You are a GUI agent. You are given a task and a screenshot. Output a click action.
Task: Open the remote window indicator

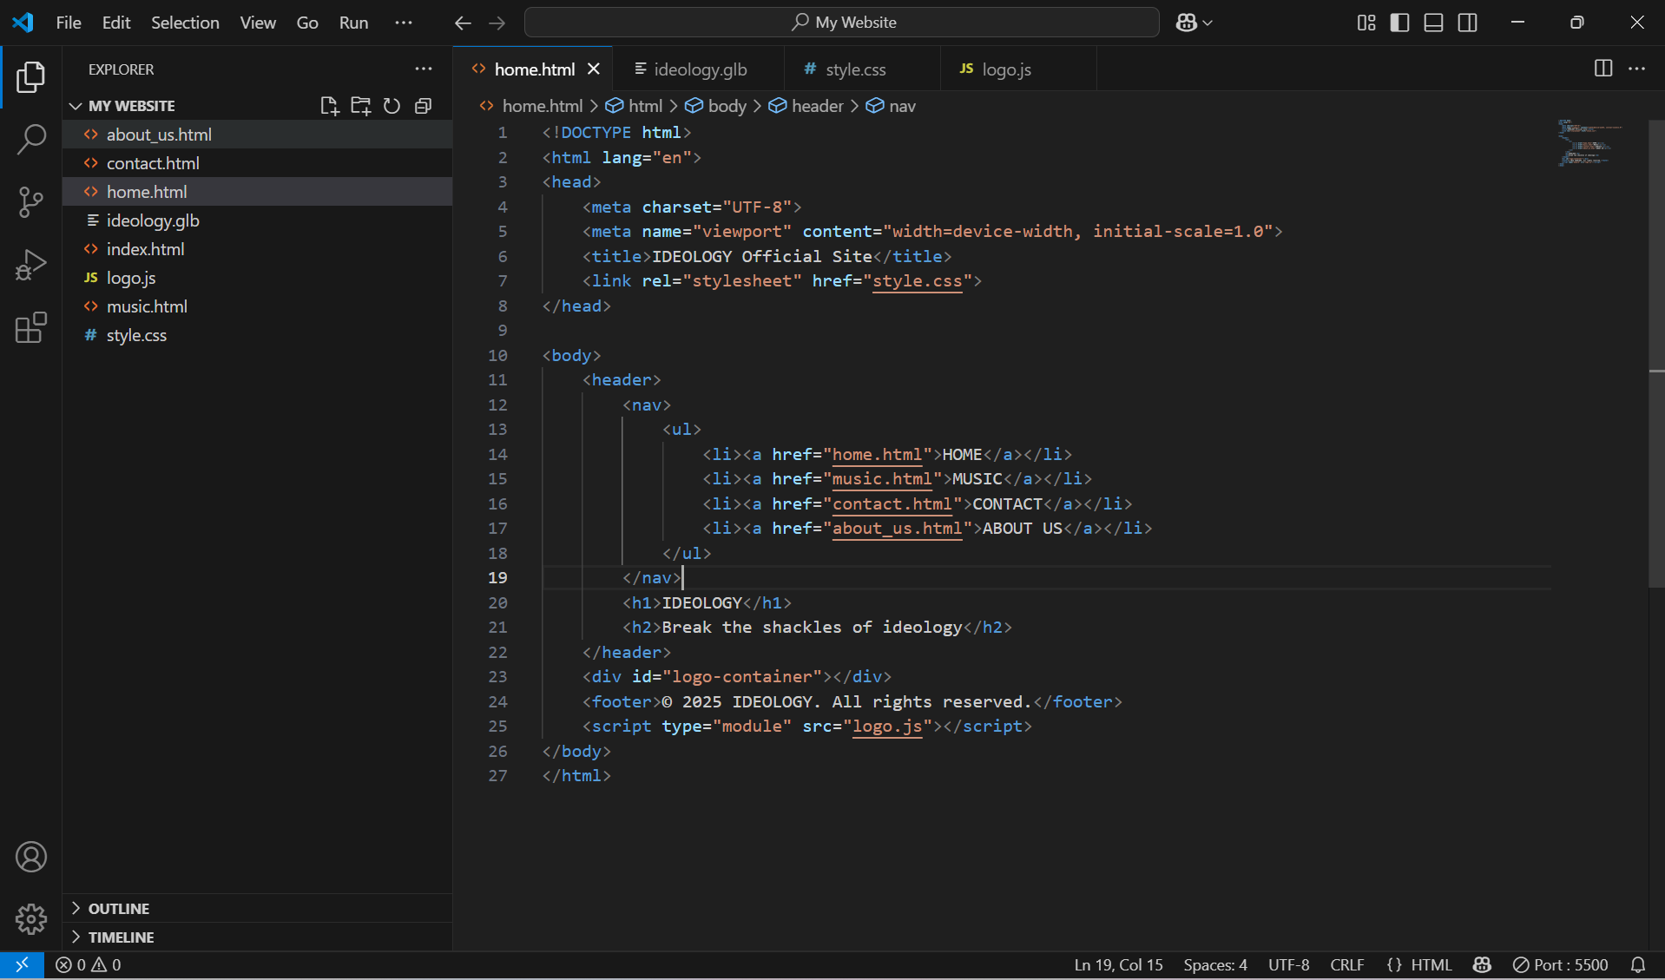click(22, 964)
